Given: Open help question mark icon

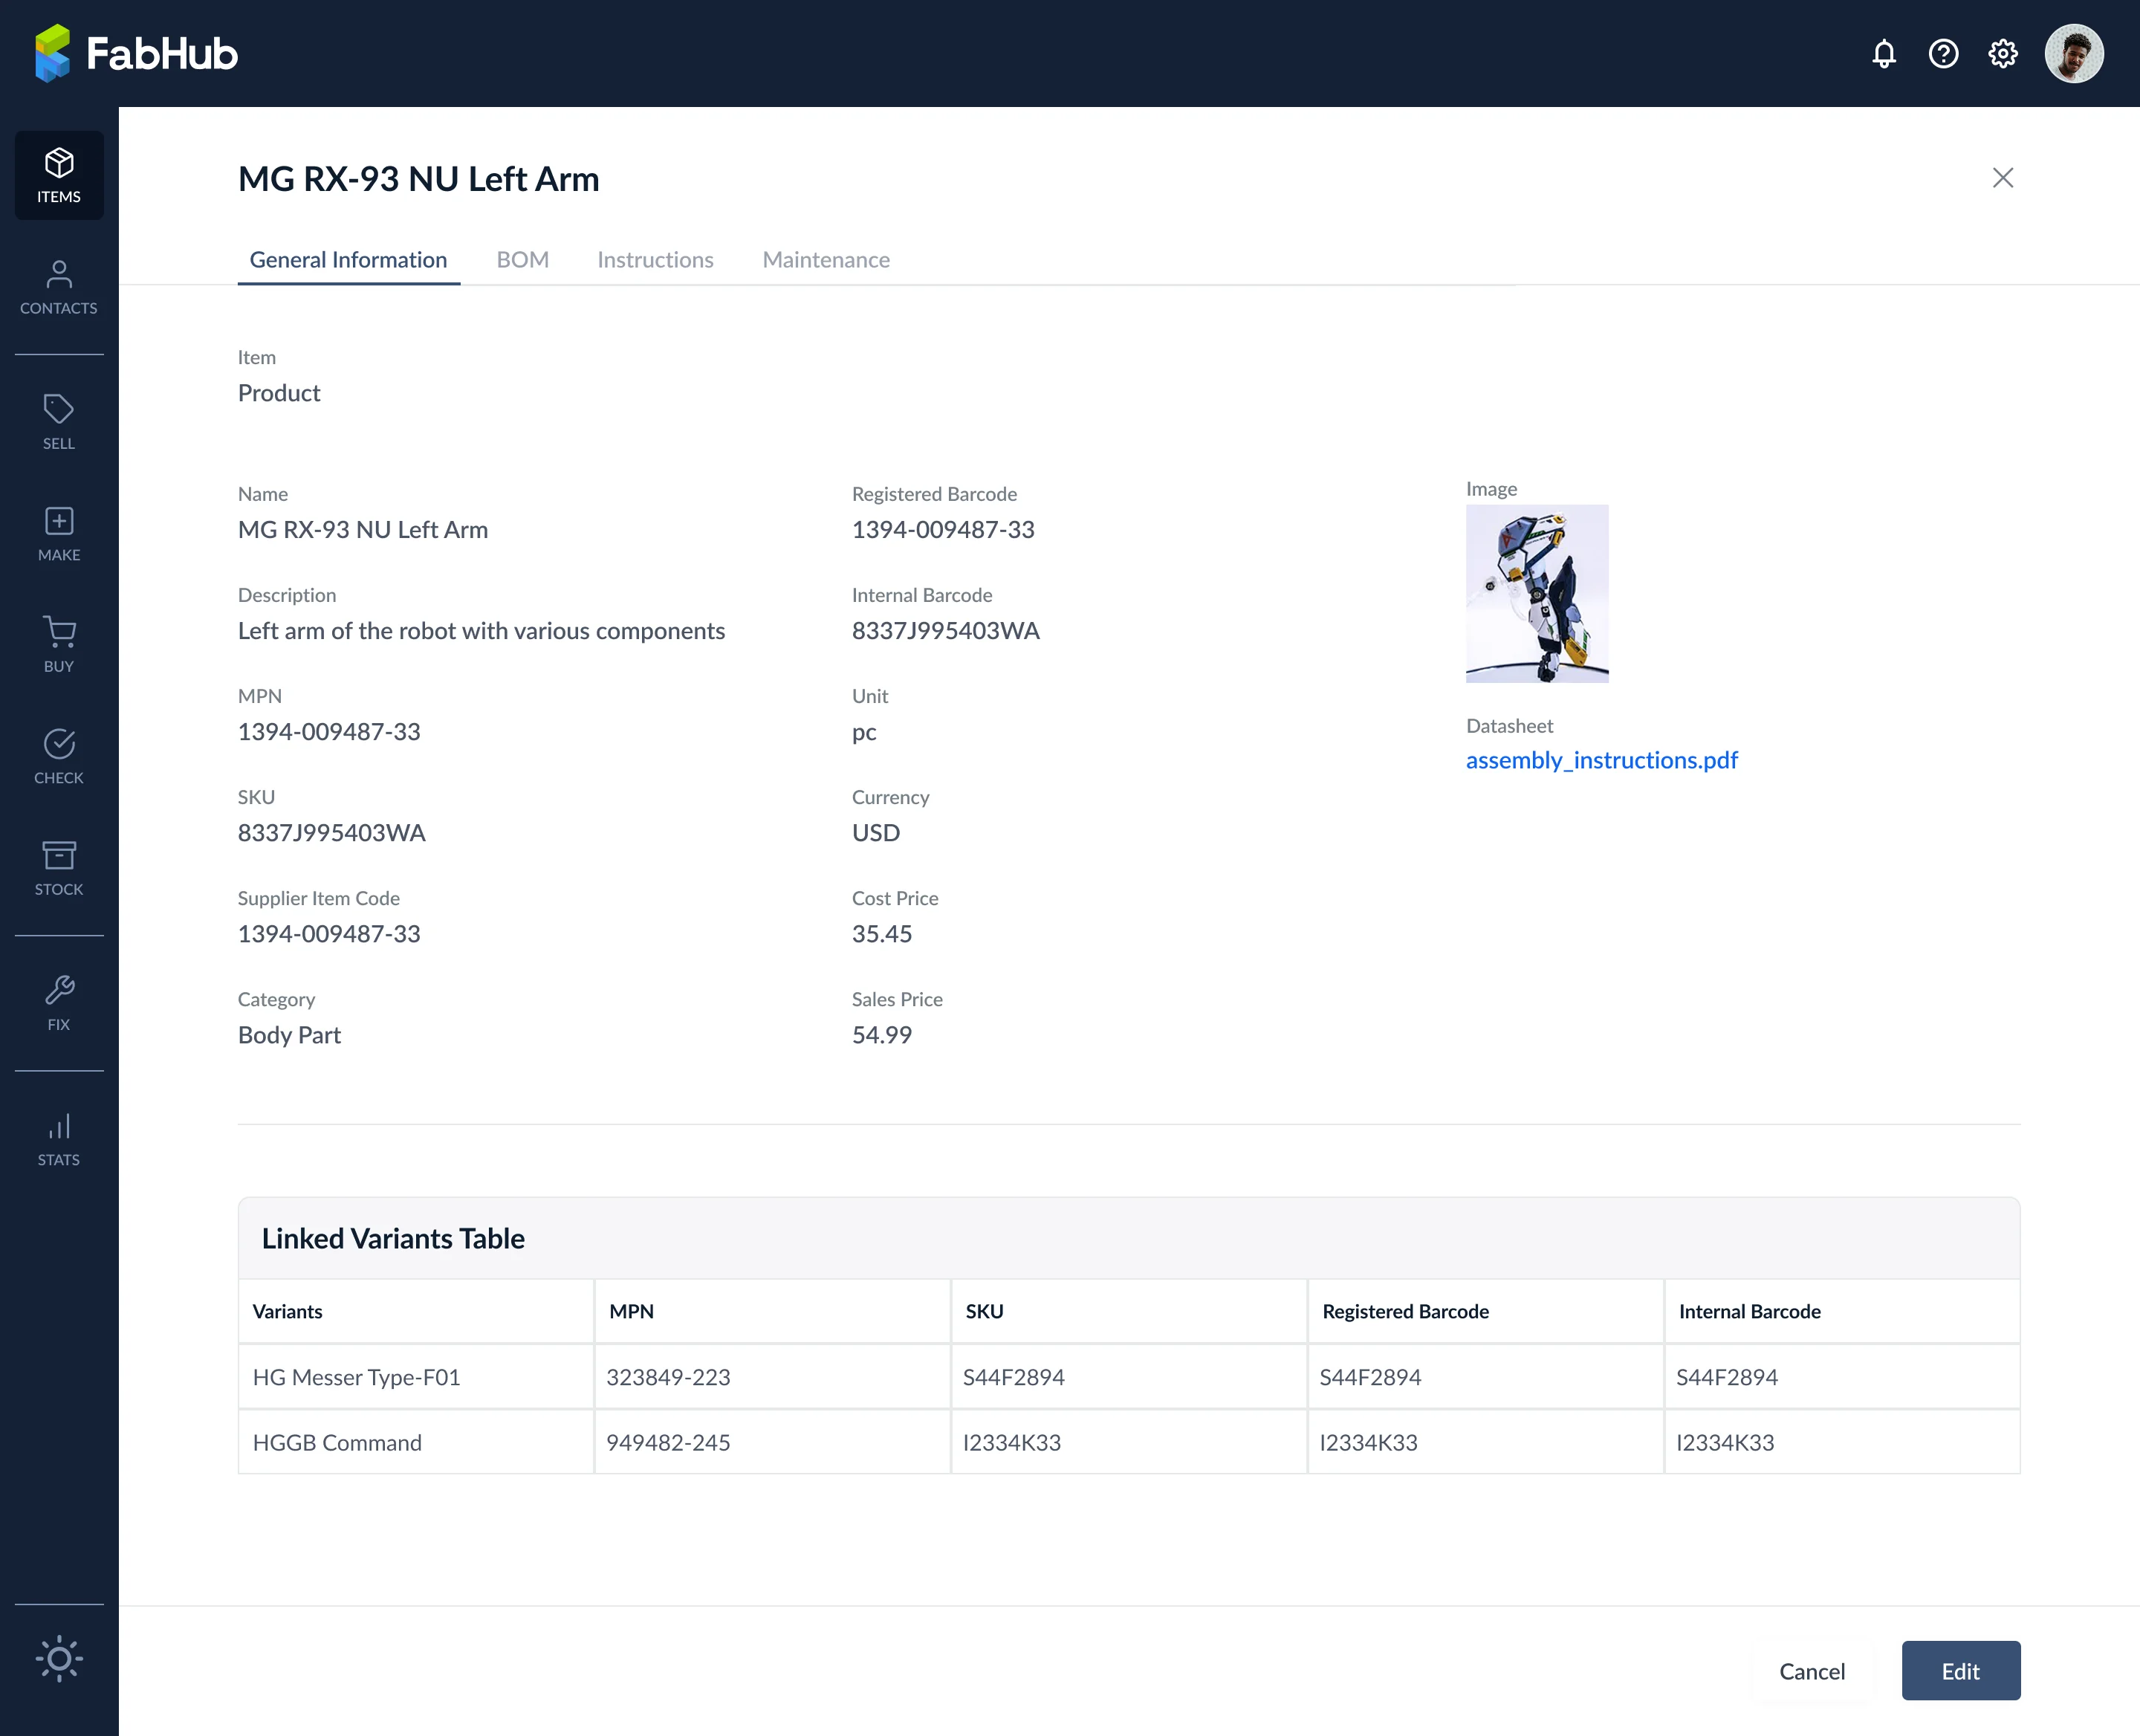Looking at the screenshot, I should coord(1943,54).
